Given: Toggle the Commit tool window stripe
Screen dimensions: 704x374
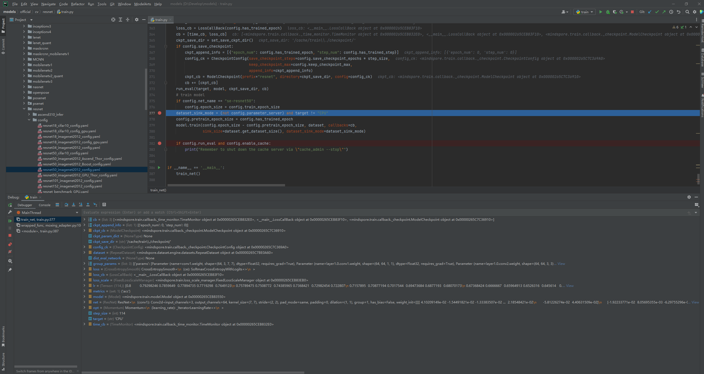Looking at the screenshot, I should coord(3,46).
